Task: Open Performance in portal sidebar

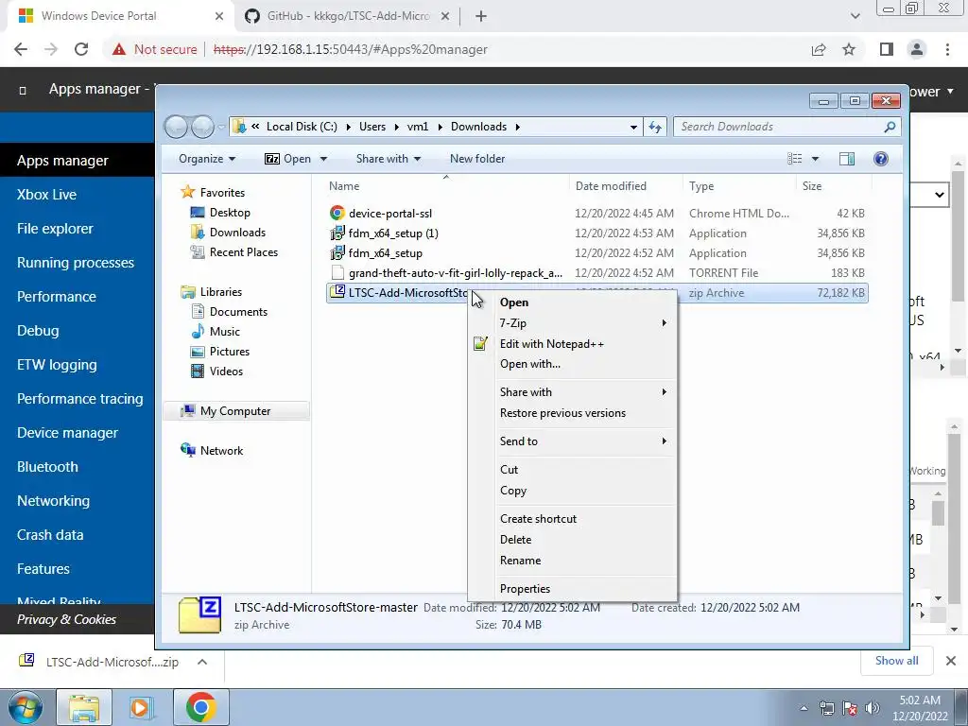Action: point(56,296)
